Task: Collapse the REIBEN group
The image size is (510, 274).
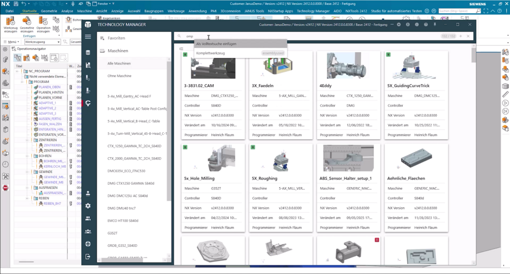Action: click(x=27, y=198)
